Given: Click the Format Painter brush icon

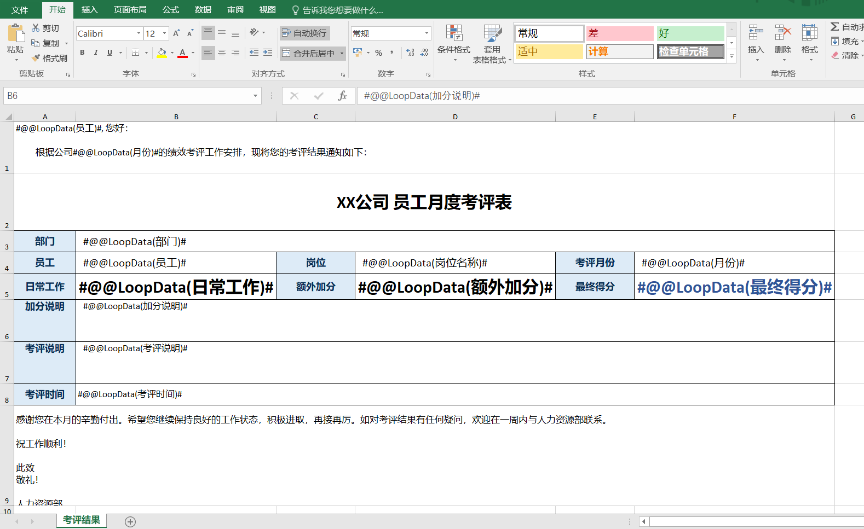Looking at the screenshot, I should coord(36,58).
